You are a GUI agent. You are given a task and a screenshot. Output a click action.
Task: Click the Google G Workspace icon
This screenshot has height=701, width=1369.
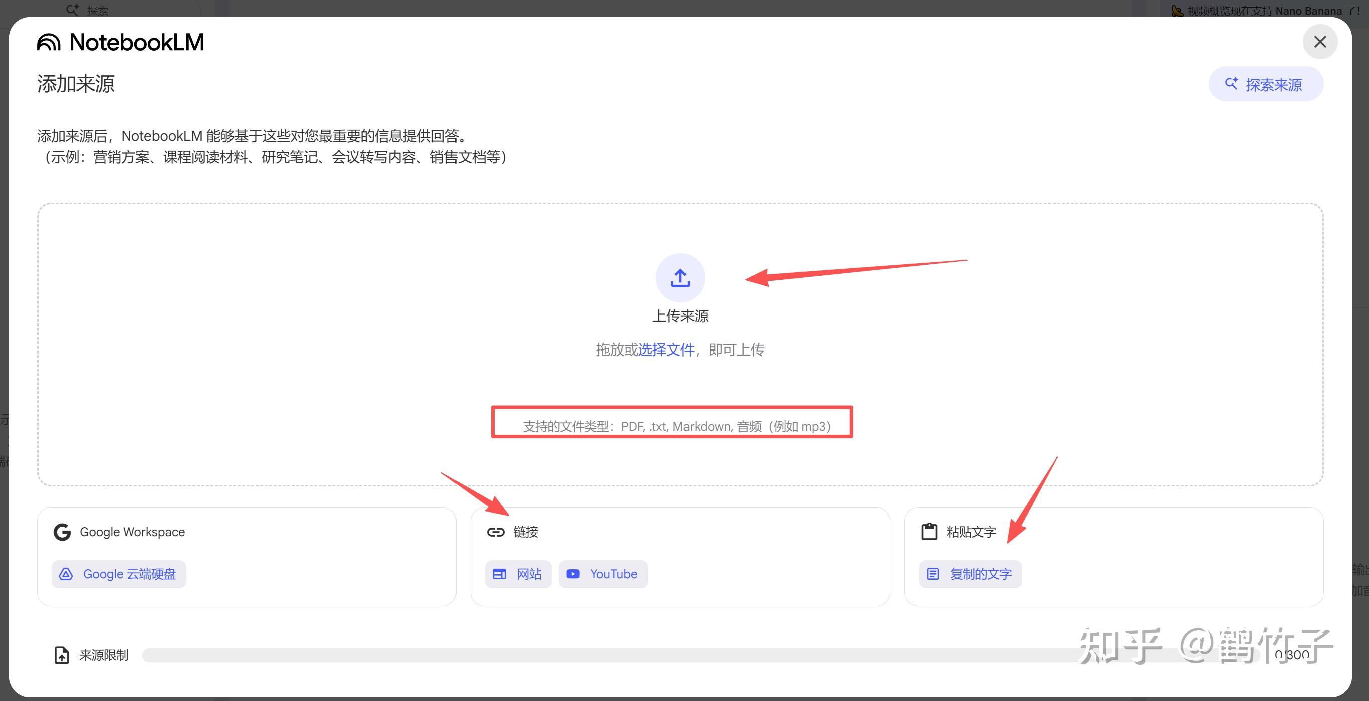coord(62,532)
